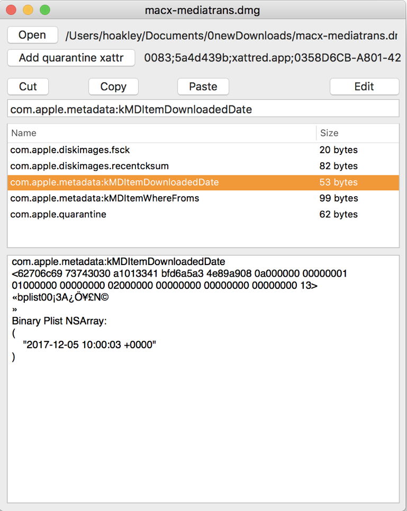Screen dimensions: 407x511
Task: Click the Paste button
Action: pyautogui.click(x=203, y=86)
